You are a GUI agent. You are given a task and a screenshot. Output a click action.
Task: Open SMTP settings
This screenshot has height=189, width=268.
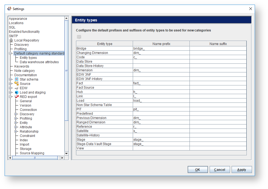click(x=13, y=36)
